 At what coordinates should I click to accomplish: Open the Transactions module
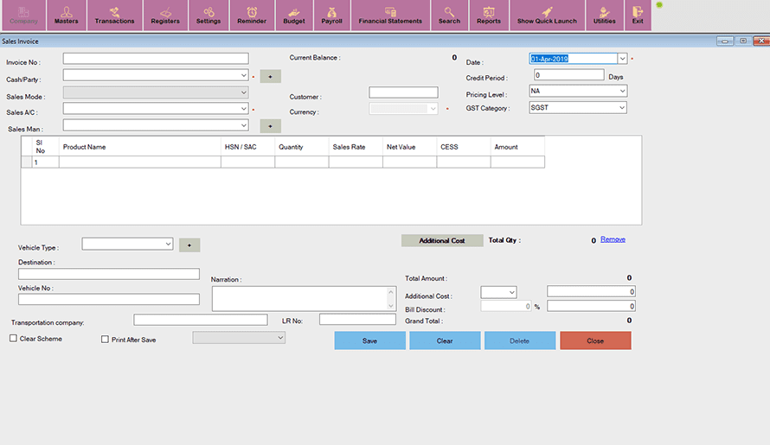click(114, 16)
